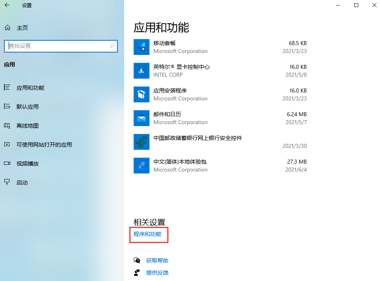Screen dimensions: 380x281
Task: Click the INTEL CORP publisher text
Action: point(168,75)
